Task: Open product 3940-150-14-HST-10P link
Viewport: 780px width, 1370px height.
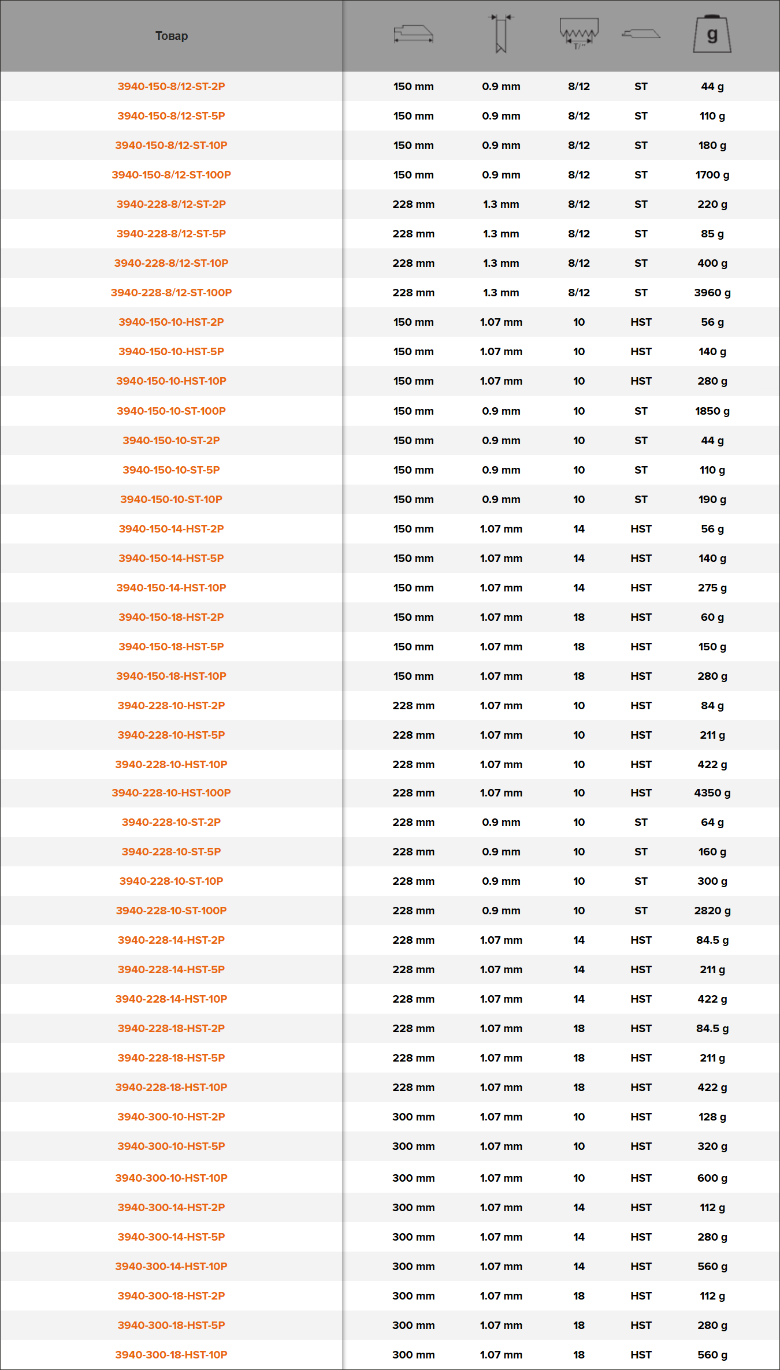Action: click(x=172, y=588)
